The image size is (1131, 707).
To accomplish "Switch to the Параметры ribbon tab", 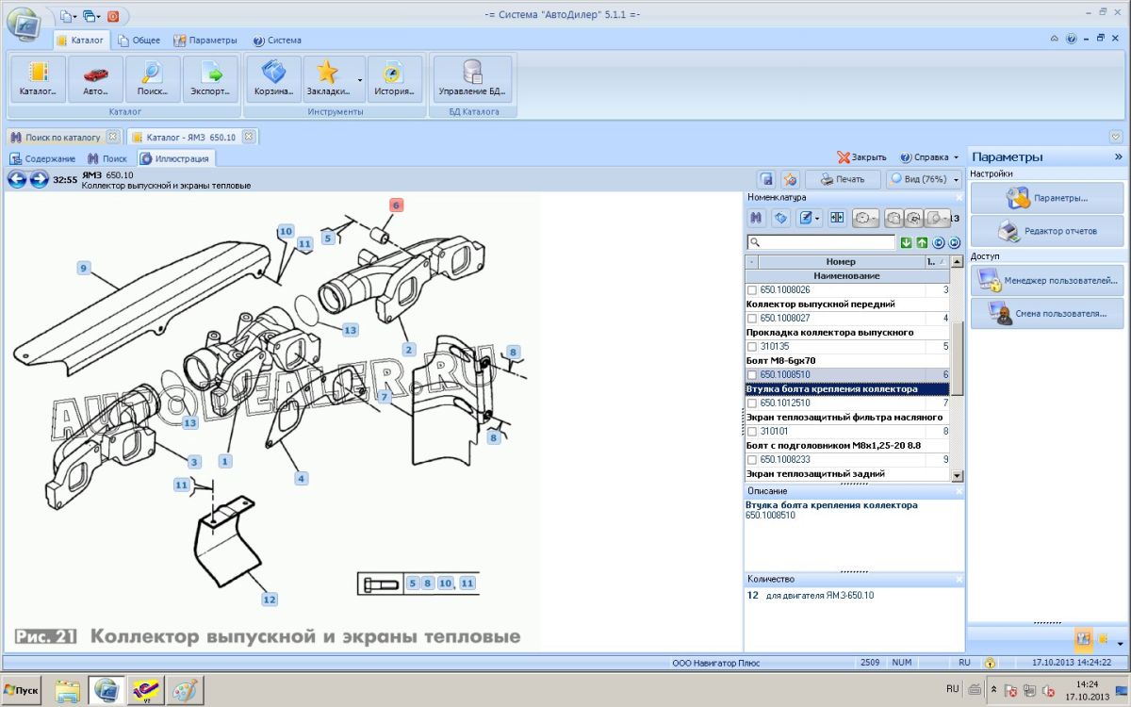I will click(x=205, y=41).
